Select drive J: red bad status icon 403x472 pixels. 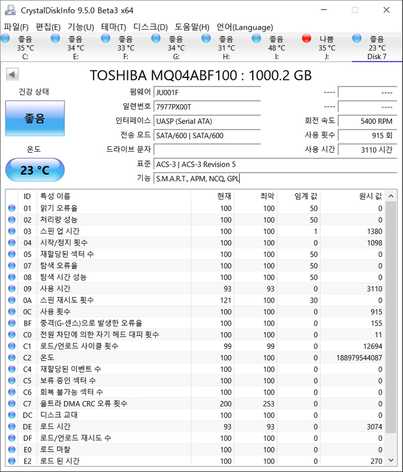pyautogui.click(x=307, y=39)
